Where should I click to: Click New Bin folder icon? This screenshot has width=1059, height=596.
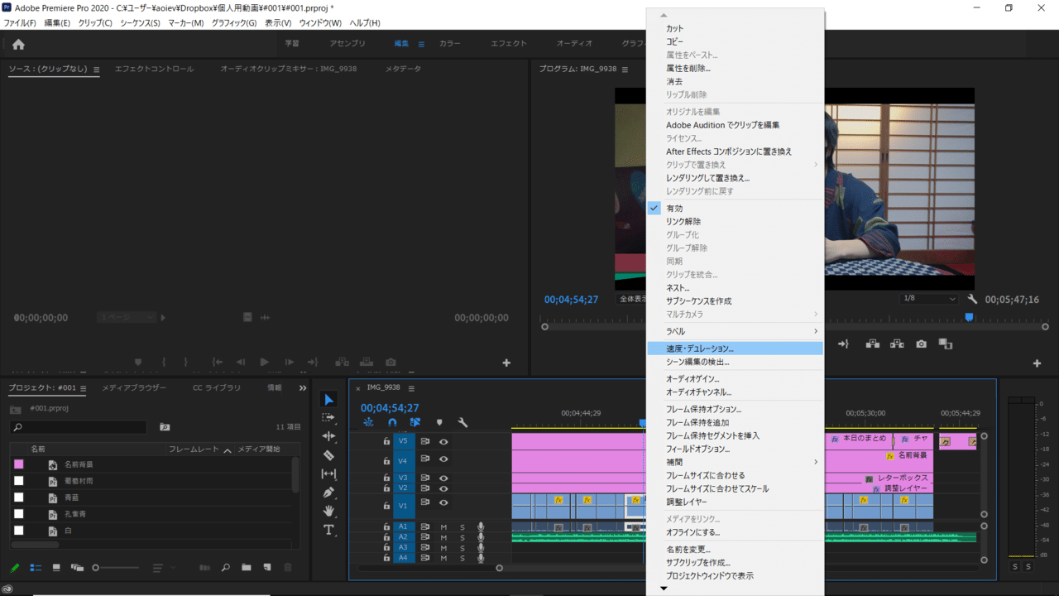247,568
